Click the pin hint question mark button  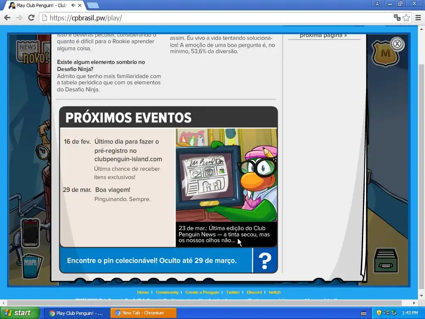[265, 261]
